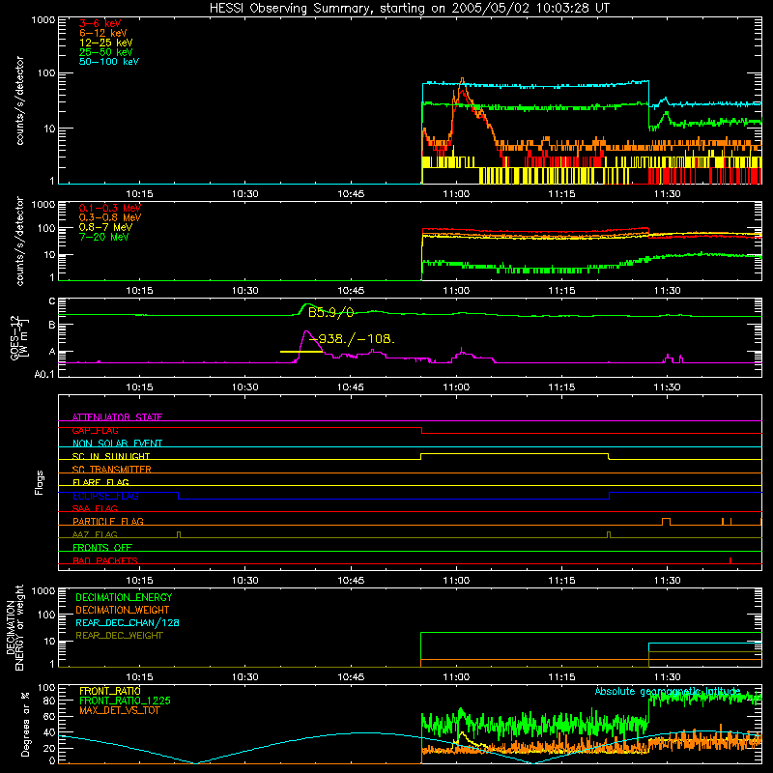Screen dimensions: 773x773
Task: Select the SAA_FLAG label
Action: (95, 508)
